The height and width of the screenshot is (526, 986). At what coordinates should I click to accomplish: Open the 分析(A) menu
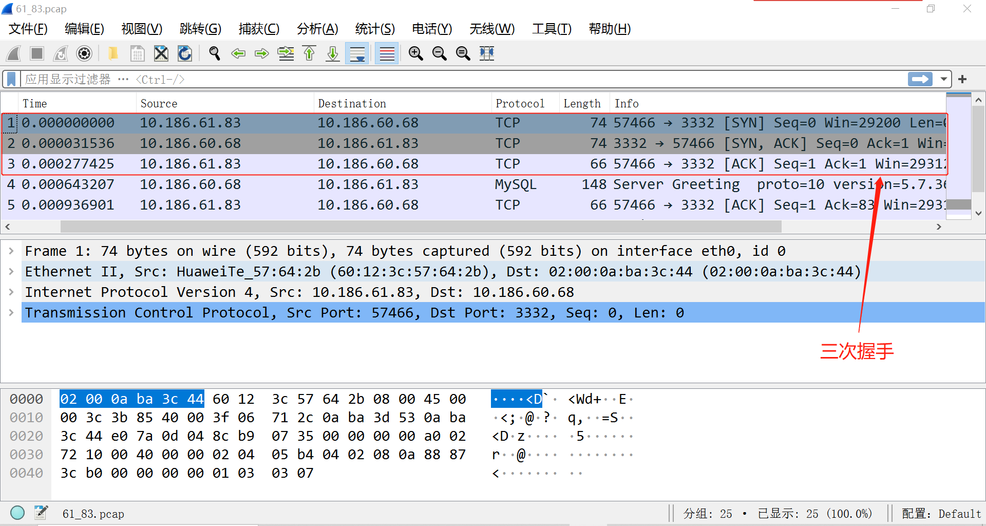(x=317, y=29)
